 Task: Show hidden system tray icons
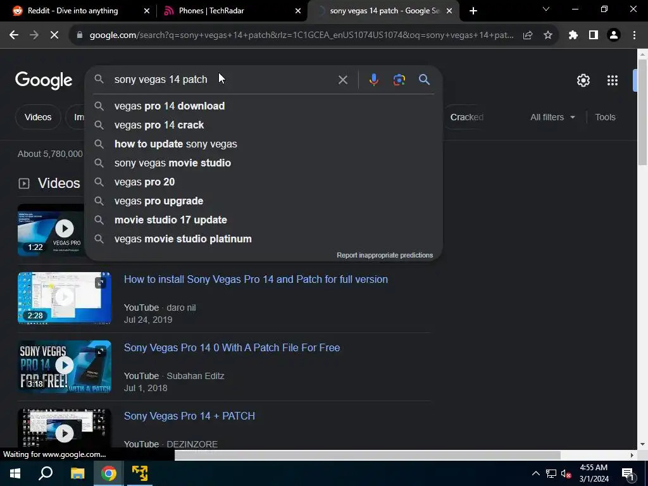(535, 473)
